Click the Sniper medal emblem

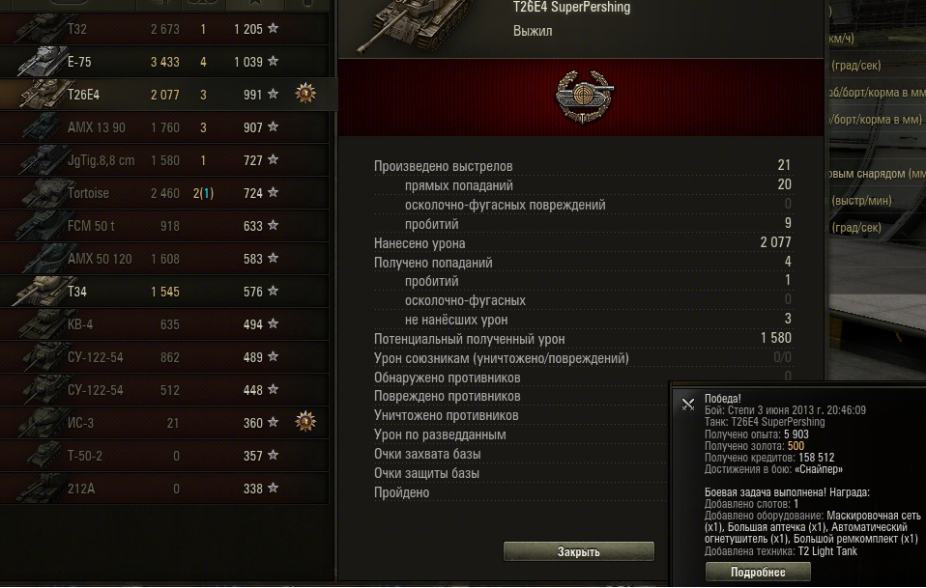click(x=584, y=97)
